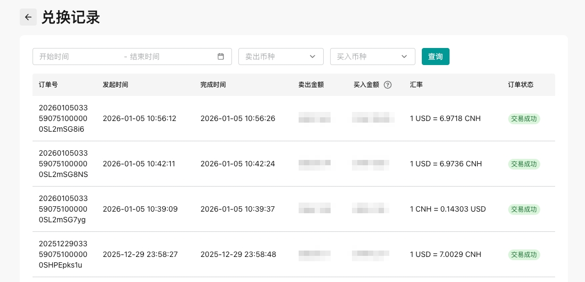Open the 卖出币种 currency dropdown
585x282 pixels.
tap(281, 57)
